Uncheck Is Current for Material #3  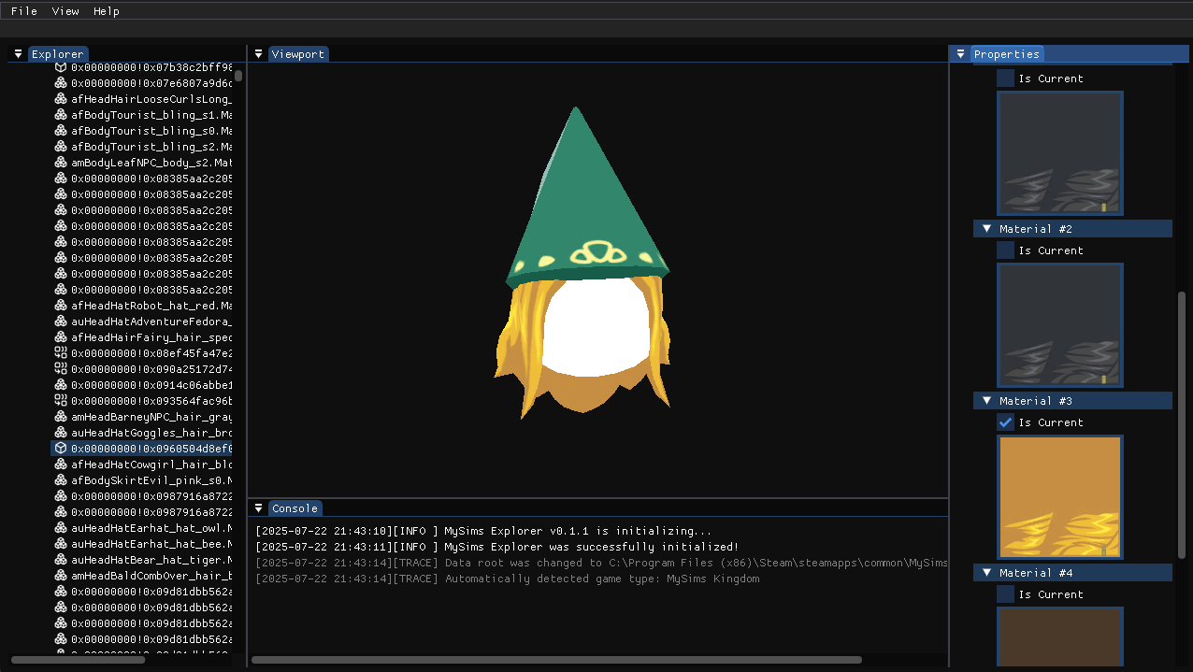pyautogui.click(x=1005, y=422)
